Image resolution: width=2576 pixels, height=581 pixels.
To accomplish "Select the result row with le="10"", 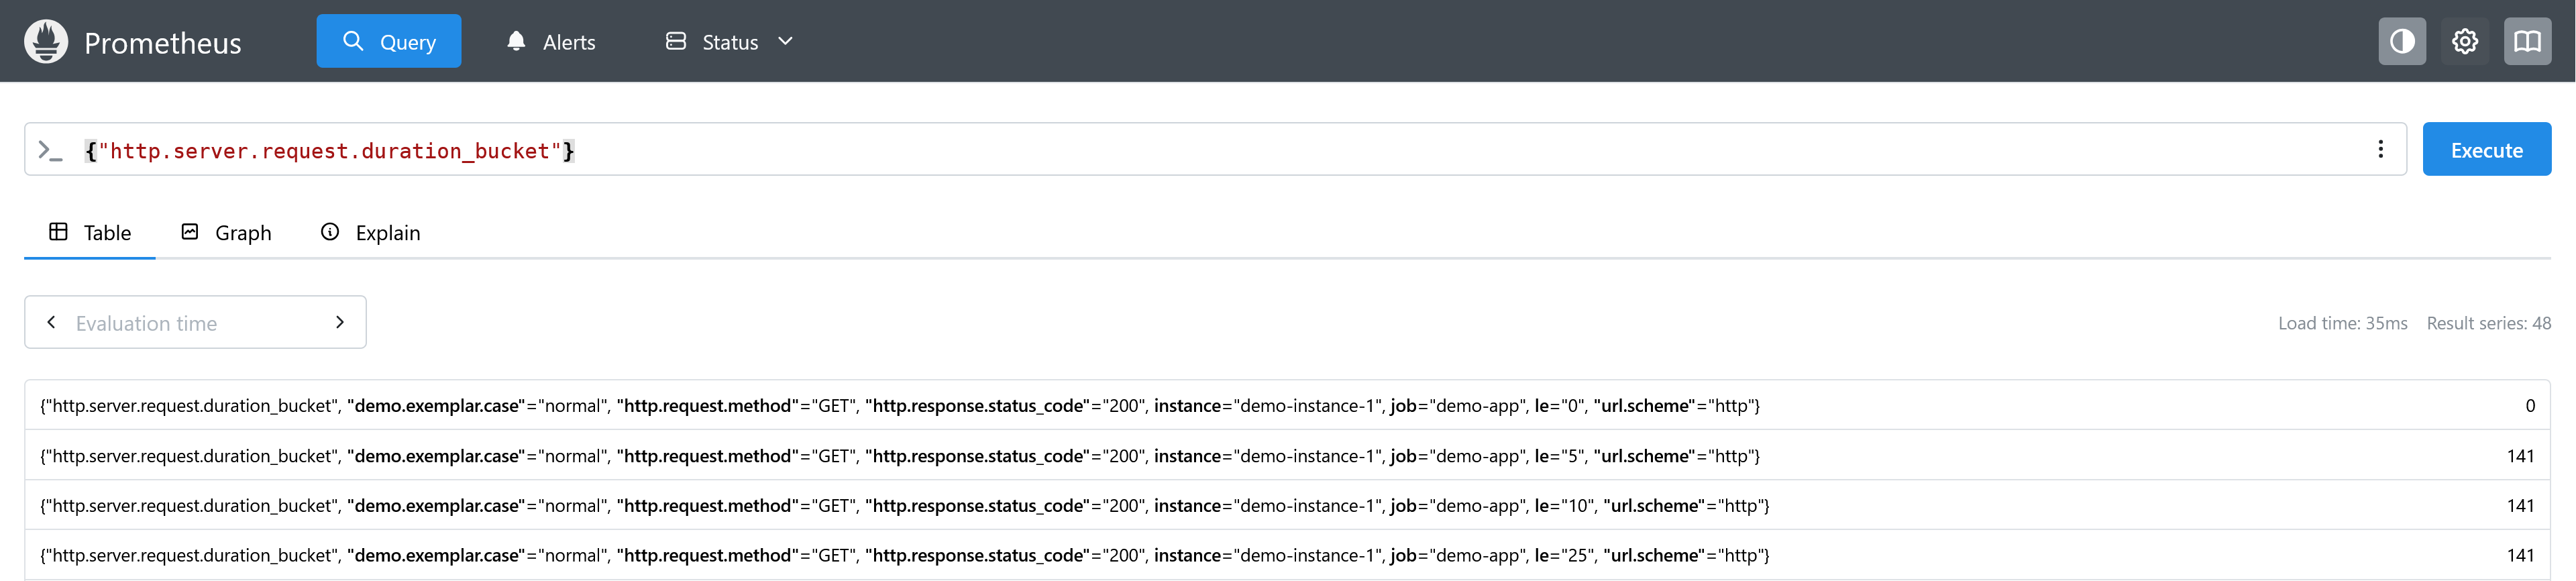I will tap(1287, 505).
